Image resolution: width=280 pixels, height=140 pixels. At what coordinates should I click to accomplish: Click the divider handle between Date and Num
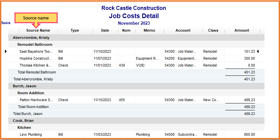click(x=118, y=31)
